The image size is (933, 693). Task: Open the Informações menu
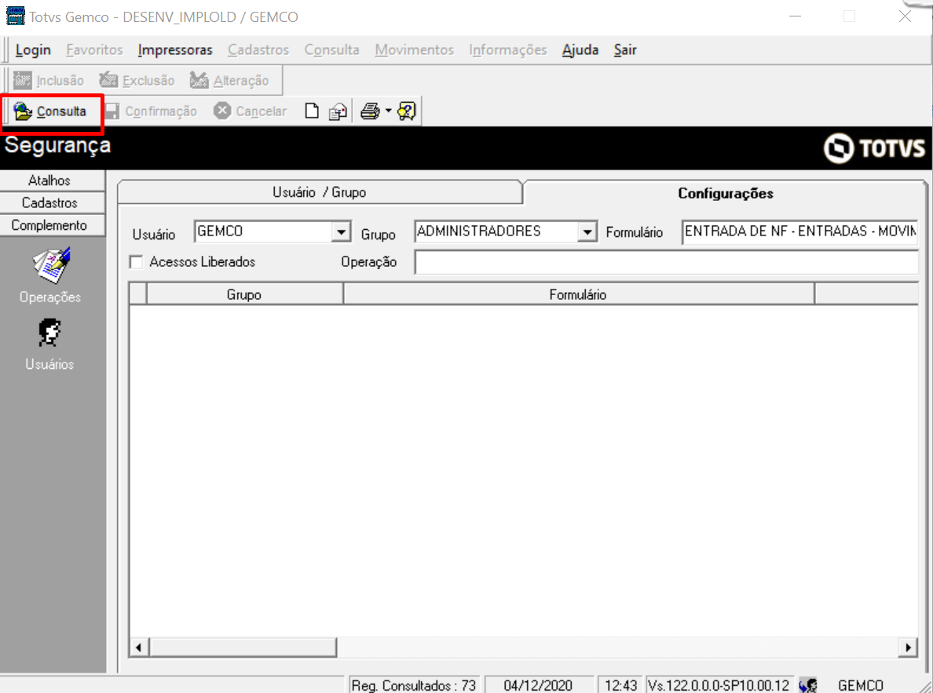(508, 50)
